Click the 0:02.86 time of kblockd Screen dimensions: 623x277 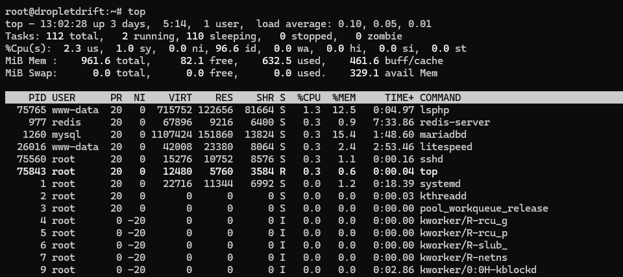[393, 270]
